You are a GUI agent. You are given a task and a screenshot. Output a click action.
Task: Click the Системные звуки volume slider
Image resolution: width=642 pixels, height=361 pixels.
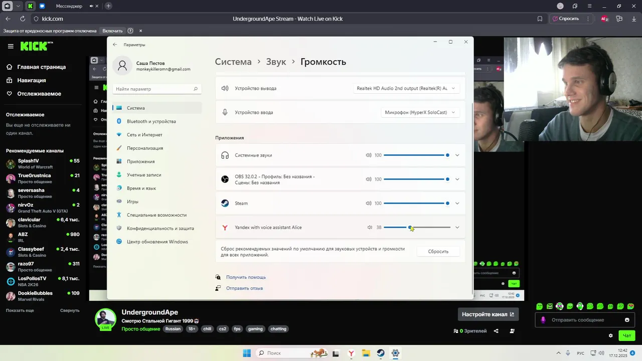[x=417, y=155]
